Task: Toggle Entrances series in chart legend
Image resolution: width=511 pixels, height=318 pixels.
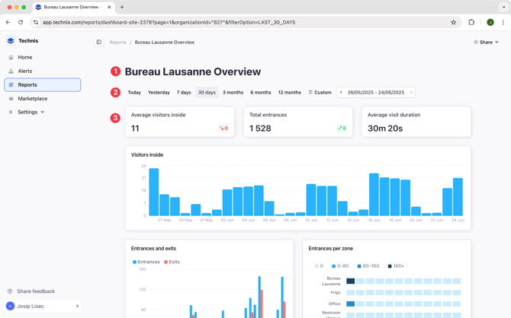Action: pyautogui.click(x=146, y=262)
